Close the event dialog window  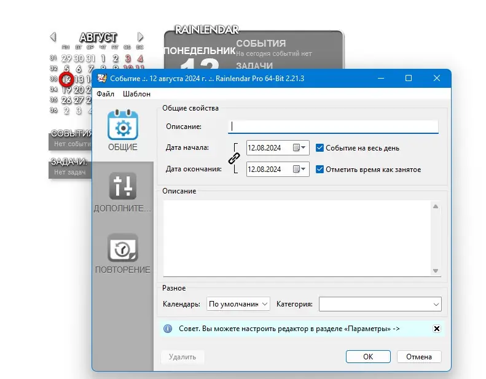(436, 78)
